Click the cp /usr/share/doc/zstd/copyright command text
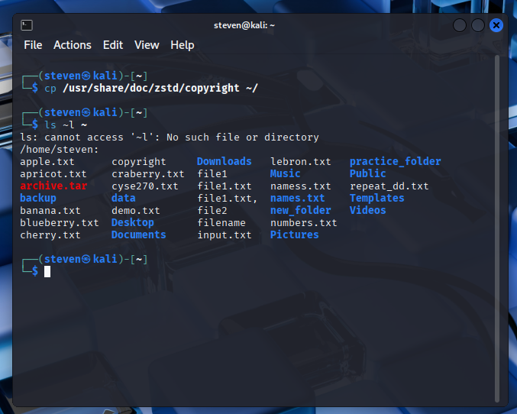Image resolution: width=517 pixels, height=414 pixels. tap(151, 88)
